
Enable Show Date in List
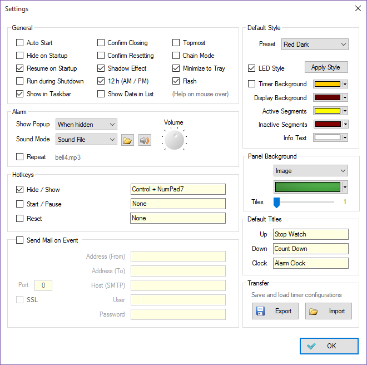(x=101, y=93)
